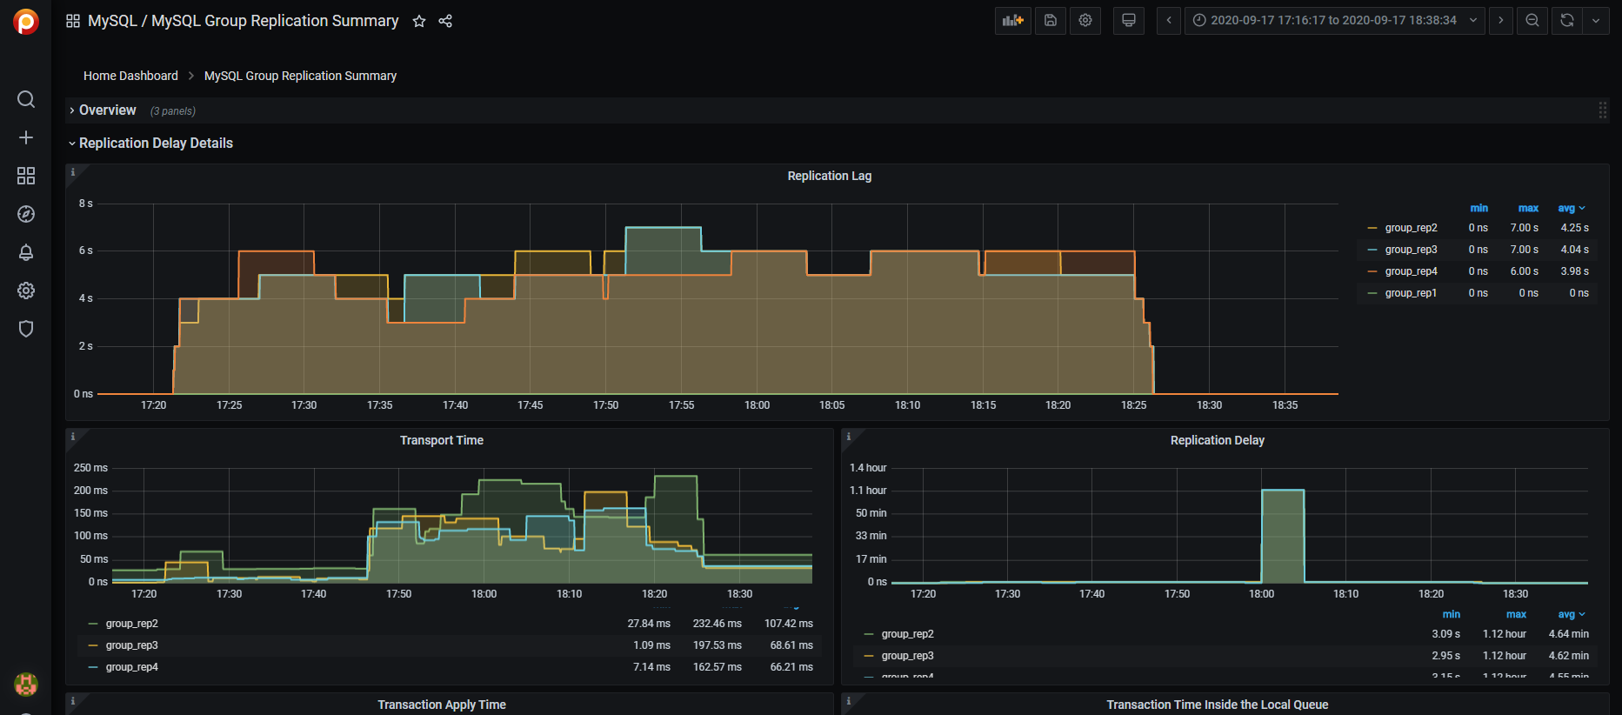
Task: Collapse the Replication Delay Details row
Action: [156, 144]
